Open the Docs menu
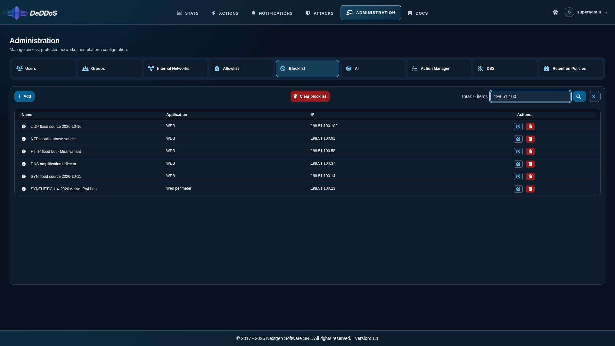The height and width of the screenshot is (346, 615). [x=418, y=13]
